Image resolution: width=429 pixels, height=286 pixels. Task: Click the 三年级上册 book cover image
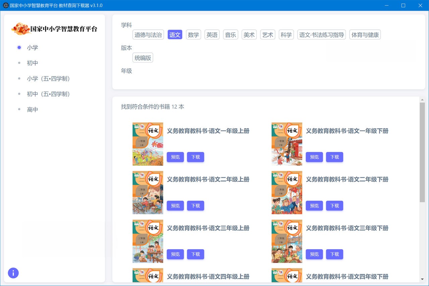148,241
